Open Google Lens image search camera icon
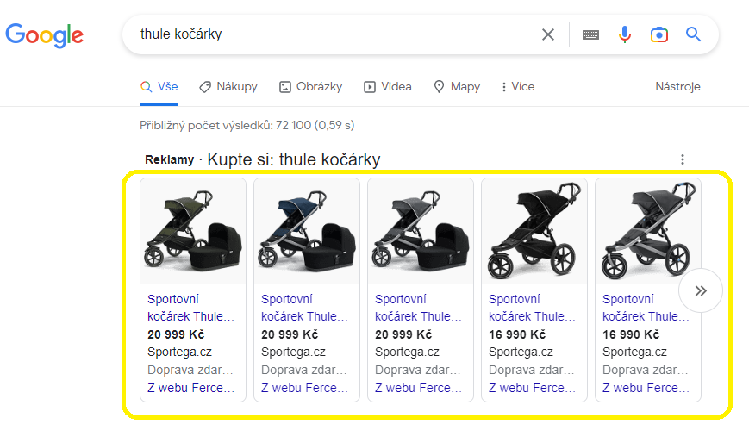The width and height of the screenshot is (749, 424). coord(659,34)
